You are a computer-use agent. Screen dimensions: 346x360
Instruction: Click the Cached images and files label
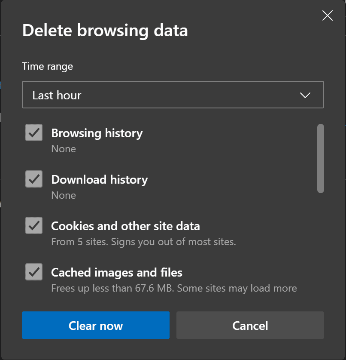(116, 272)
